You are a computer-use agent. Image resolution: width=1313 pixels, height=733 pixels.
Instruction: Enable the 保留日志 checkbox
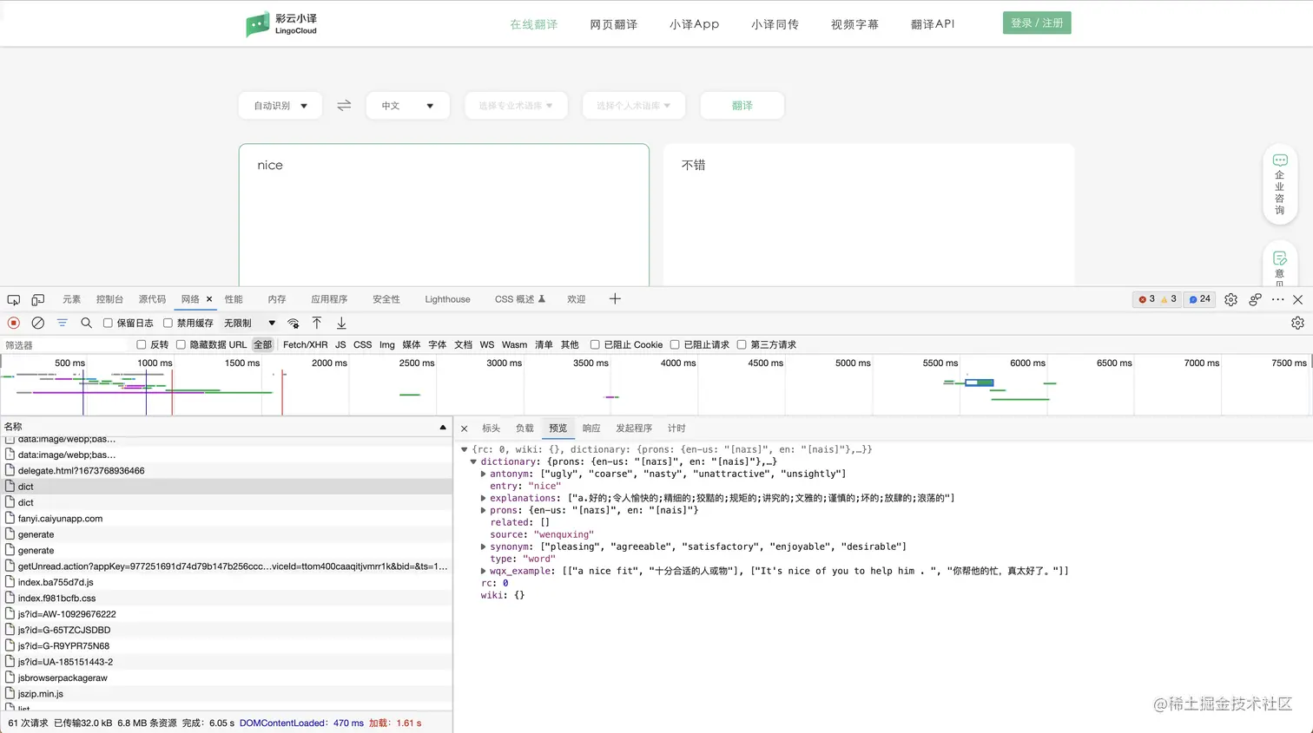coord(108,323)
